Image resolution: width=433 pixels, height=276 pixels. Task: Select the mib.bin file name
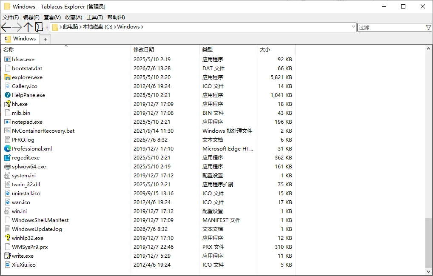[x=21, y=113]
